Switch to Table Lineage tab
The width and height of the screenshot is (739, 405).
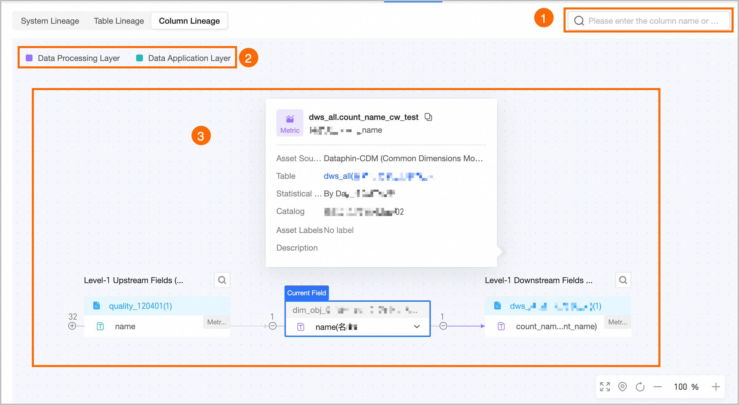119,21
